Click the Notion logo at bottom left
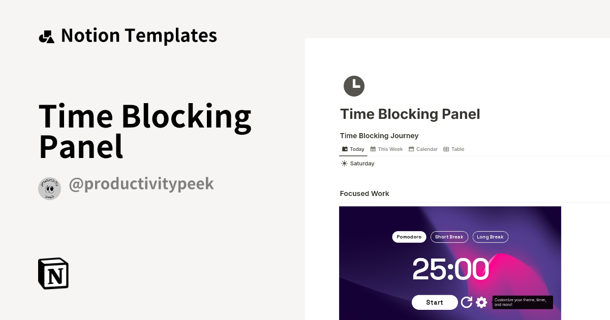Image resolution: width=610 pixels, height=320 pixels. [x=53, y=273]
